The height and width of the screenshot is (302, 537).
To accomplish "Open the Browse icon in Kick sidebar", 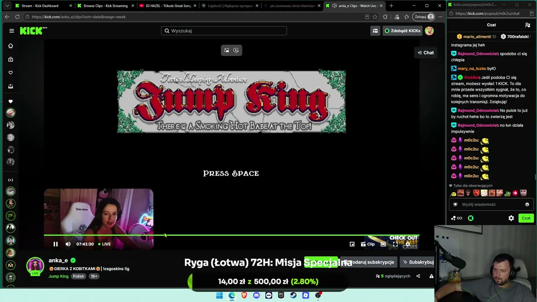I will pos(10,59).
